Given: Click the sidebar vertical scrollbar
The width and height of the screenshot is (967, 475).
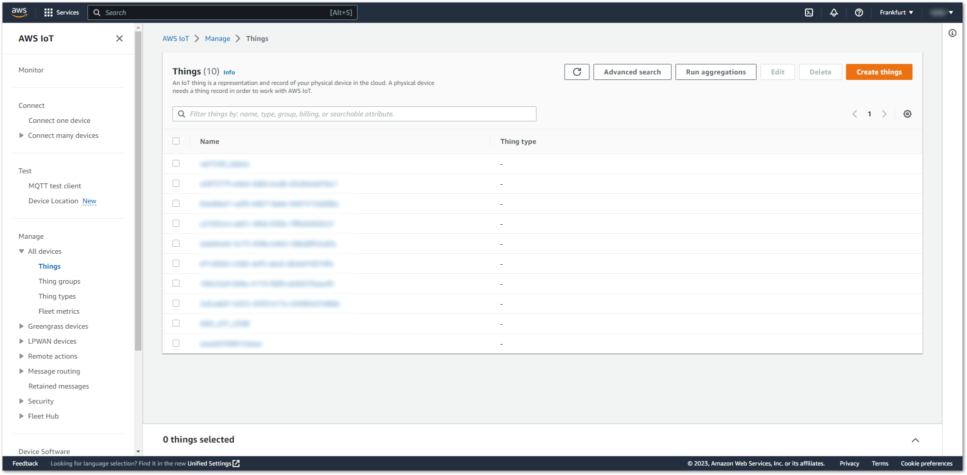Looking at the screenshot, I should point(138,190).
